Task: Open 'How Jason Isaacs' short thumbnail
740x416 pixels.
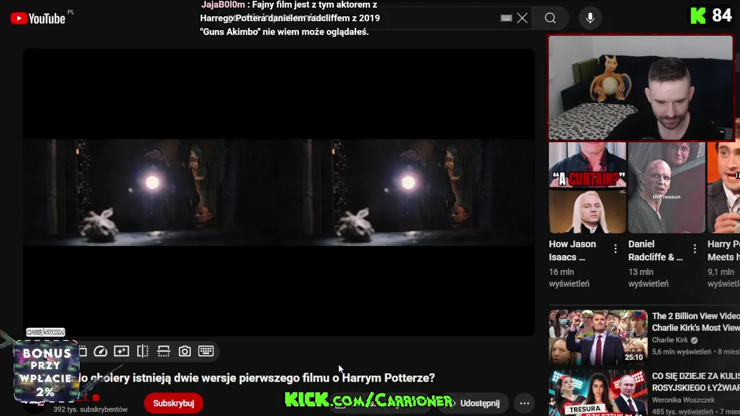Action: click(587, 188)
